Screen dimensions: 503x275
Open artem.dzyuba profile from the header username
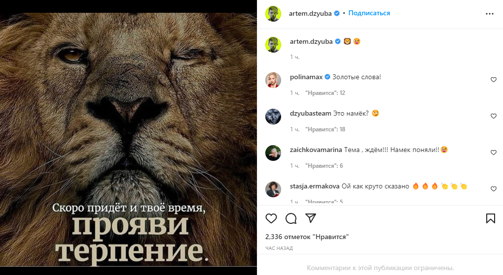(x=310, y=13)
